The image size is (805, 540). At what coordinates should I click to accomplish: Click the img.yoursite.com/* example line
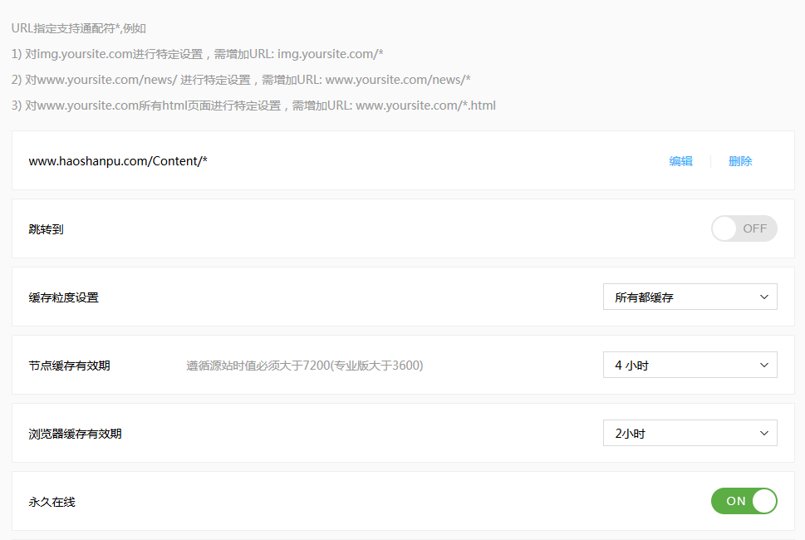click(x=198, y=54)
